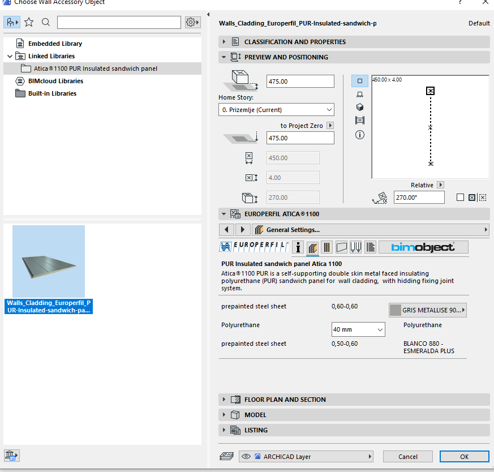The width and height of the screenshot is (494, 472).
Task: Select the front elevation preview icon
Action: click(359, 95)
